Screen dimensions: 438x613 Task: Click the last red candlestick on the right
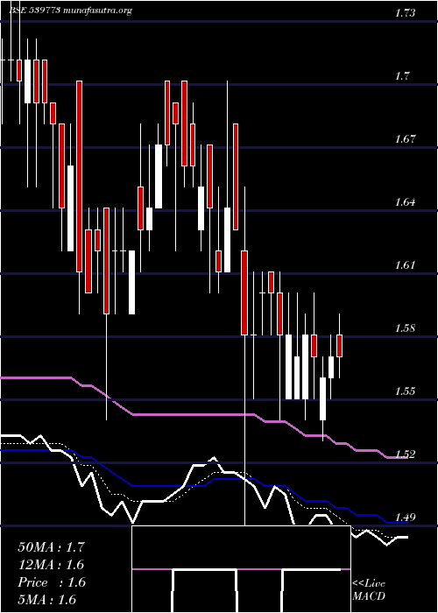point(340,346)
